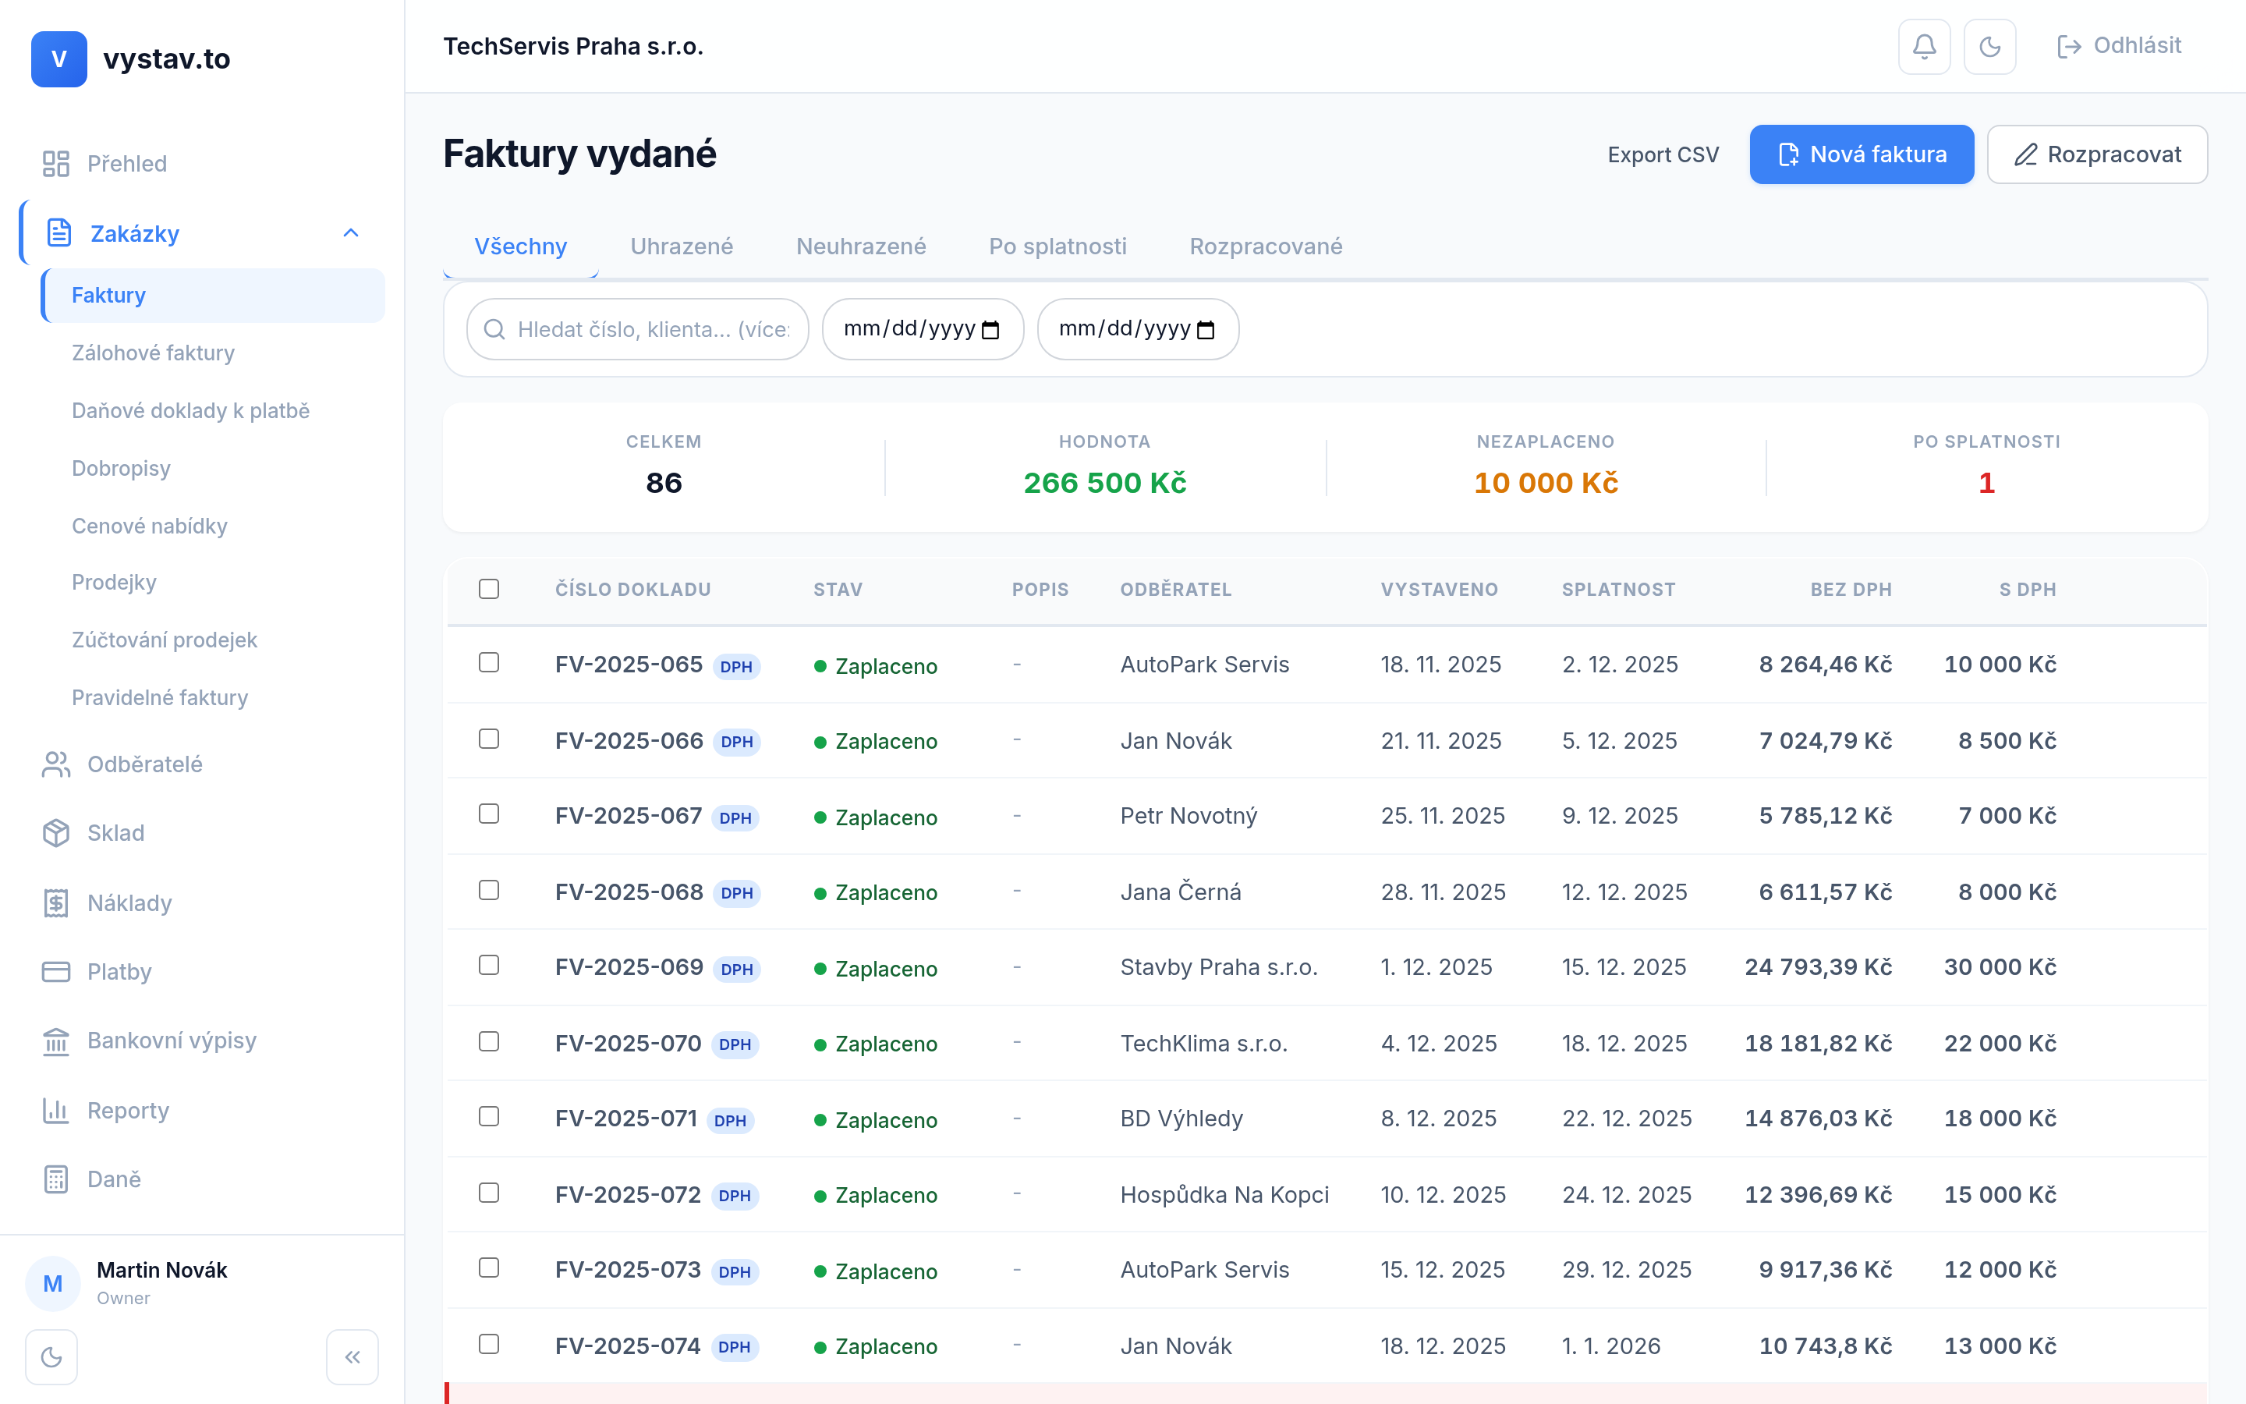Click the Reporty chart icon
This screenshot has width=2246, height=1404.
coord(55,1111)
